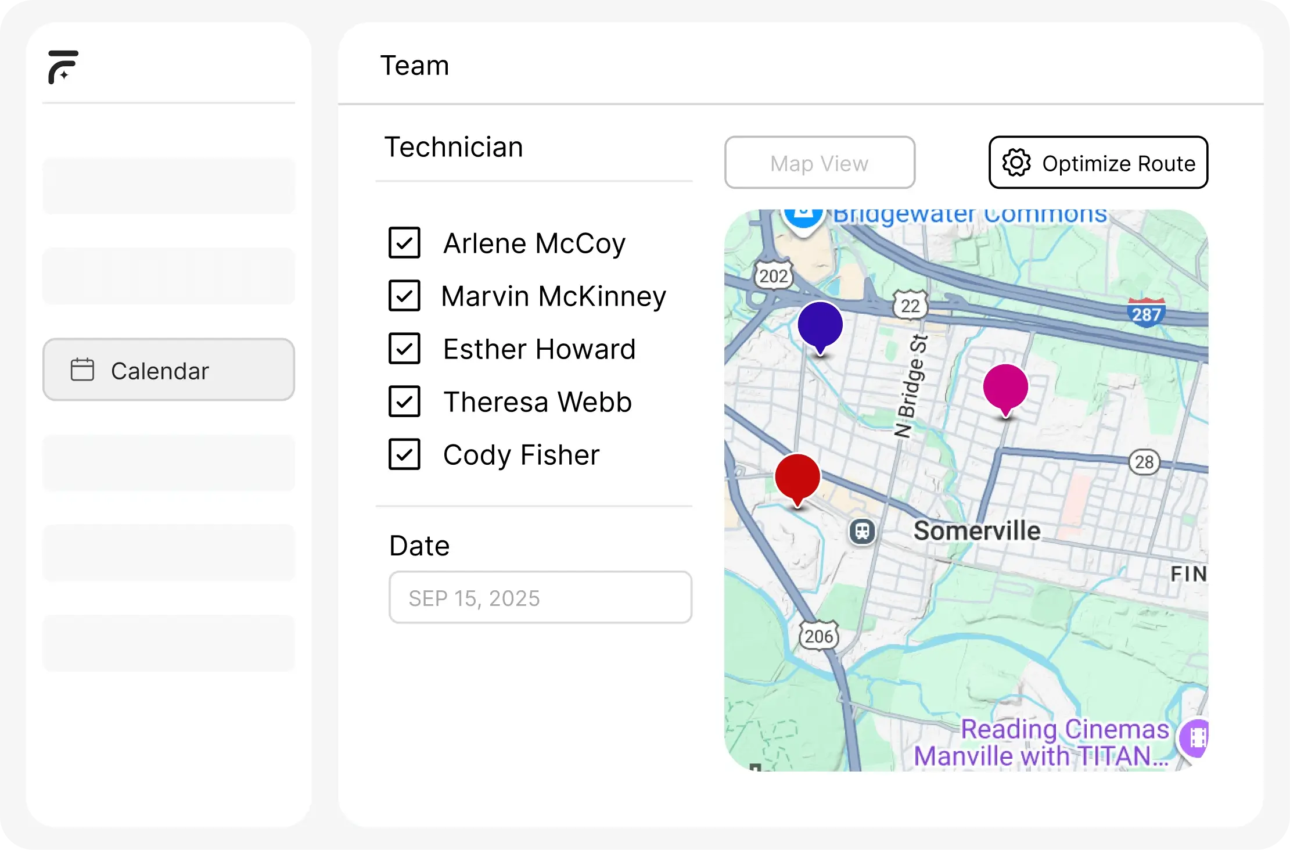Click the Reading Cinemas purple film icon
This screenshot has height=850, width=1290.
[1197, 738]
